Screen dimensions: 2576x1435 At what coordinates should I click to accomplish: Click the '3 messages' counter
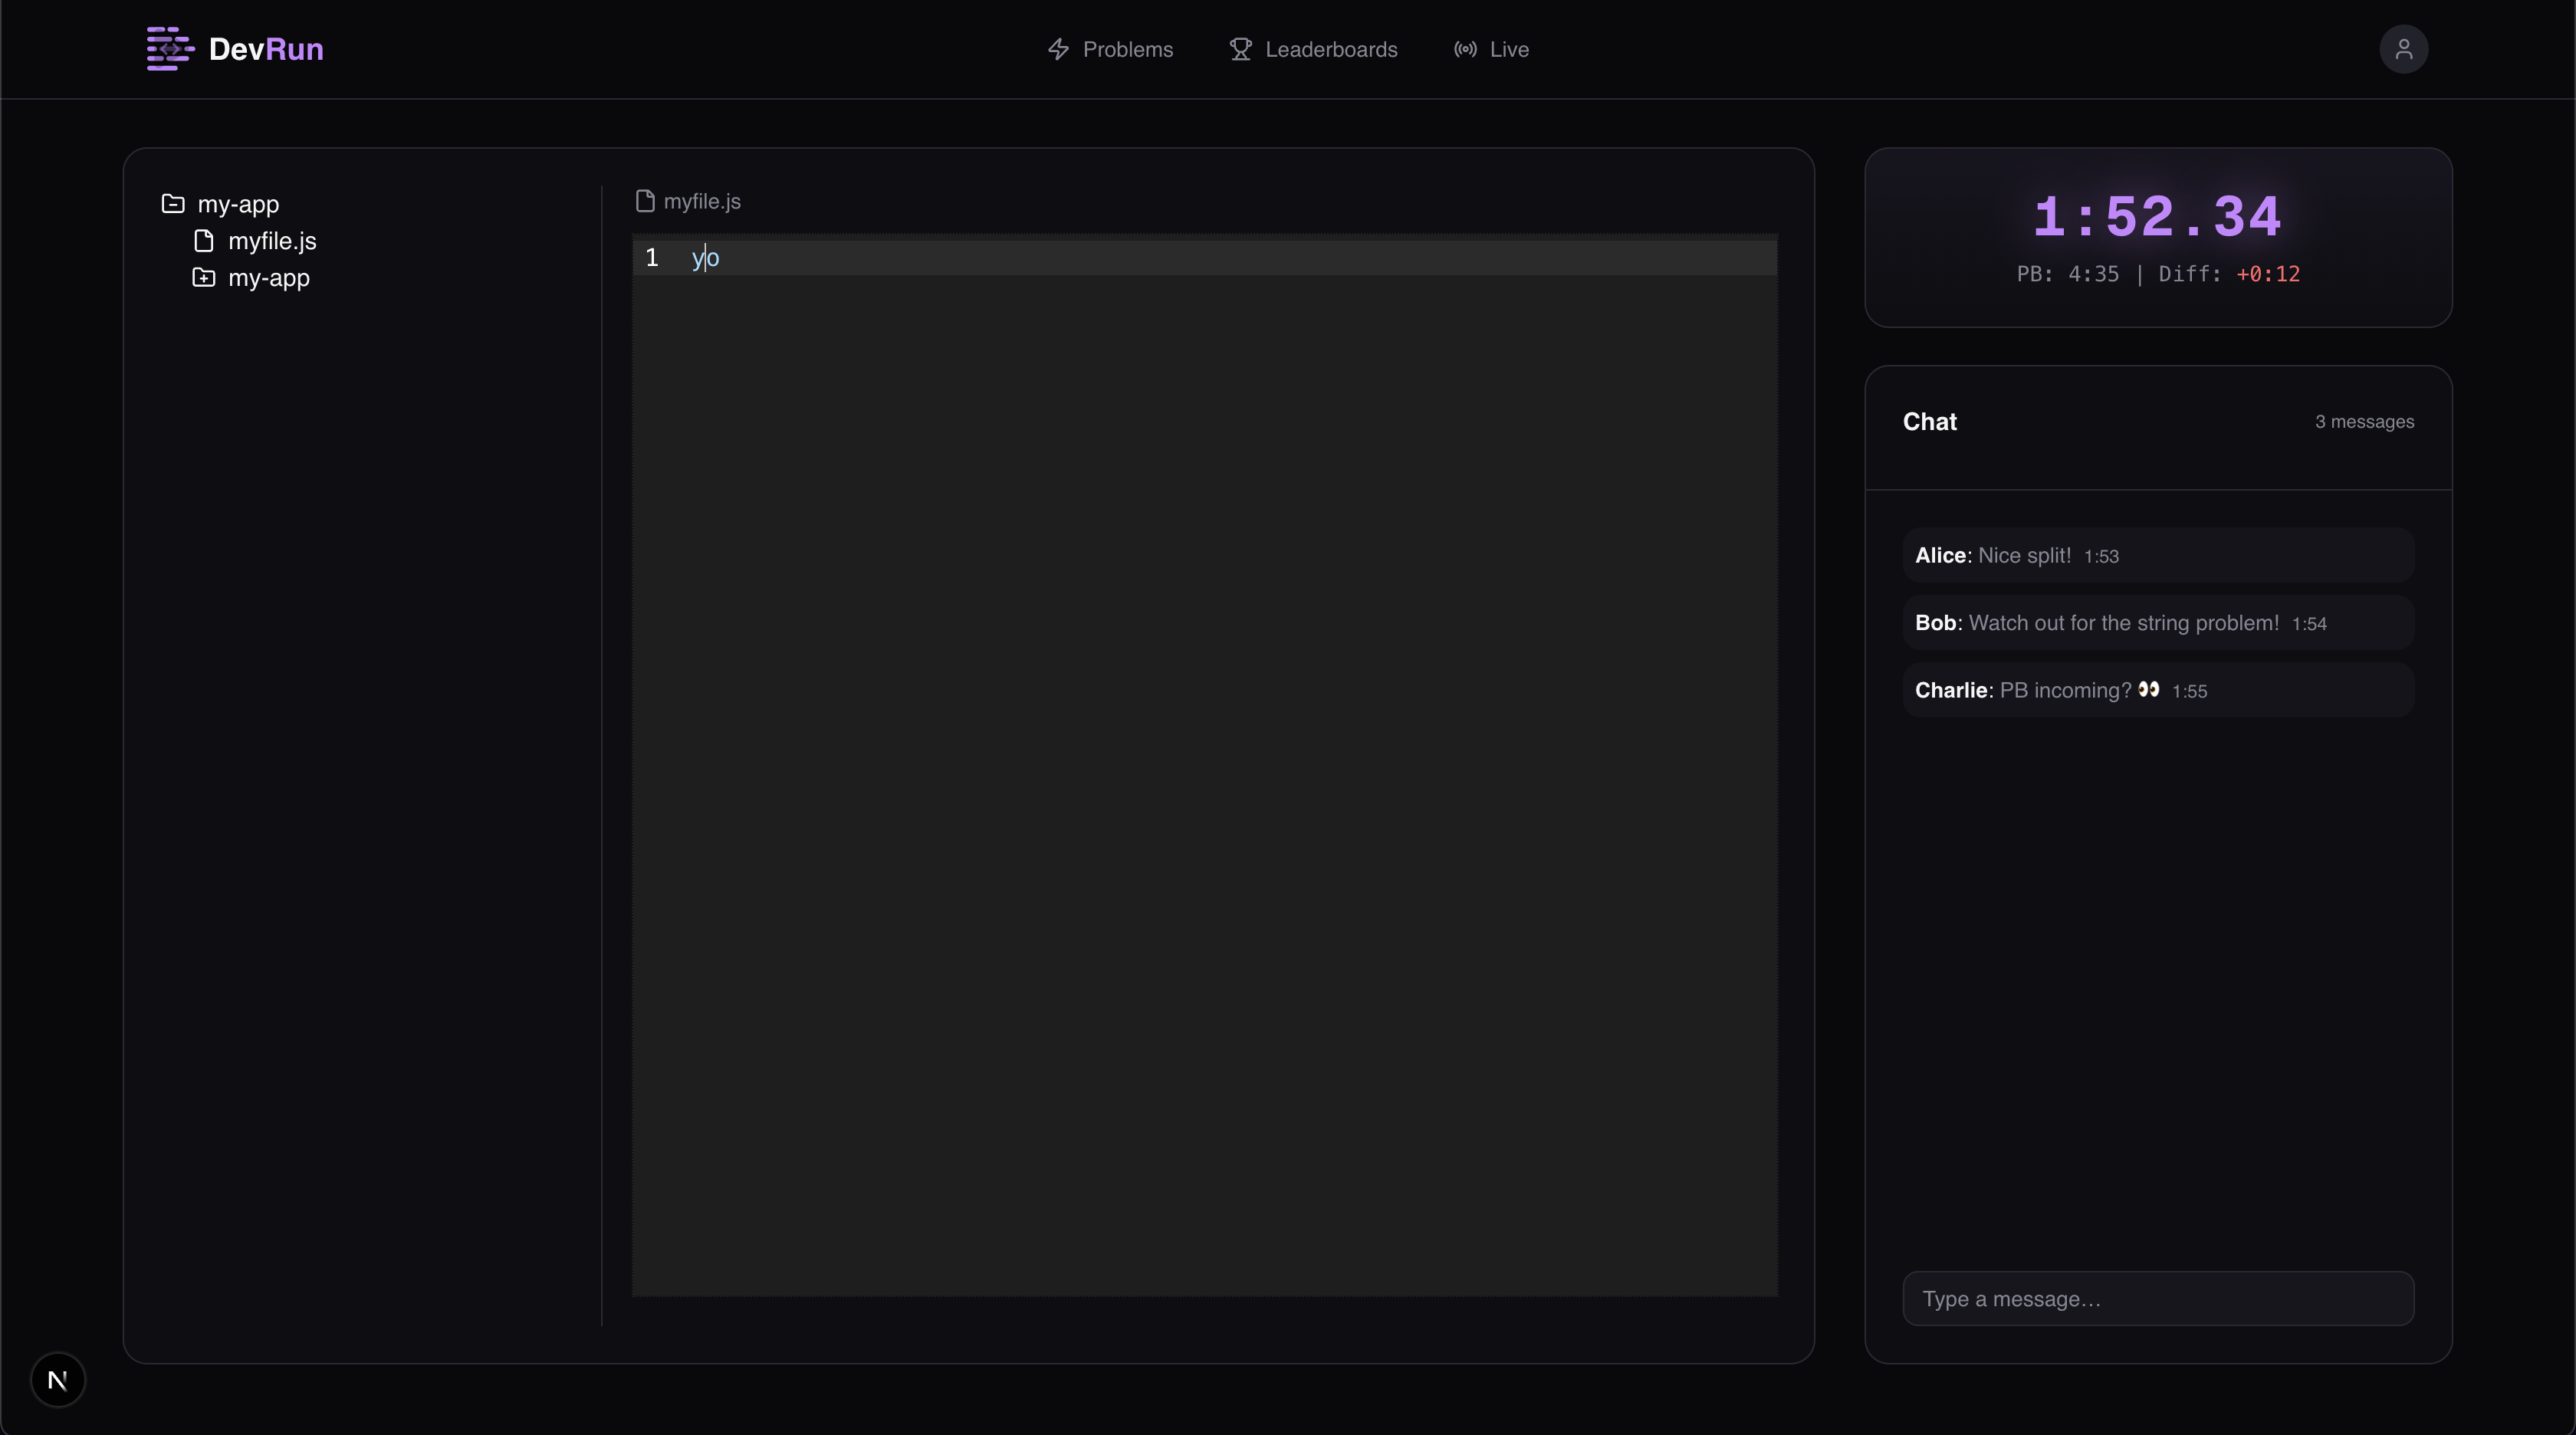tap(2364, 422)
